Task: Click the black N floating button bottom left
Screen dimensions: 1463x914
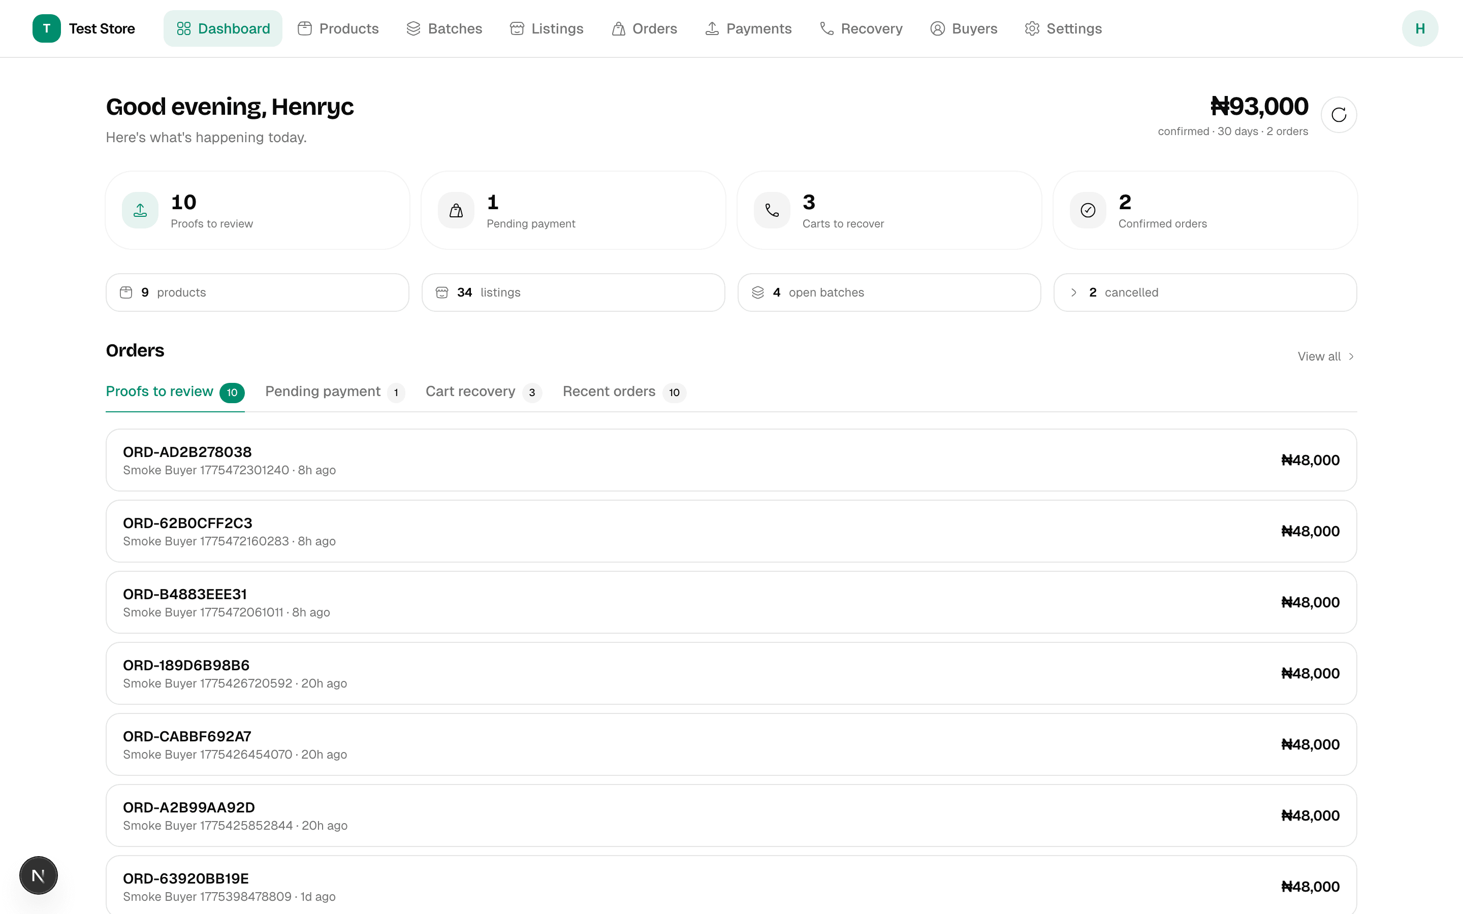Action: pos(38,875)
